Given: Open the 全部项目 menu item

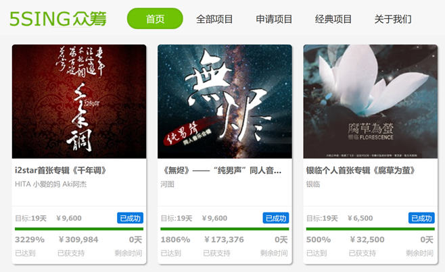Looking at the screenshot, I should pos(214,20).
